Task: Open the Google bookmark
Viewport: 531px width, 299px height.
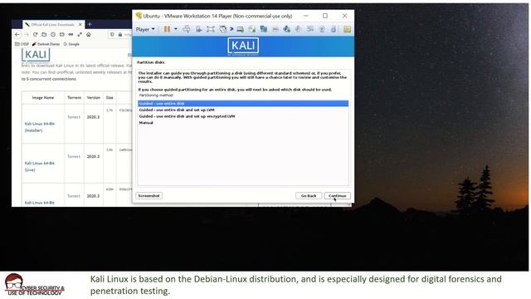Action: click(71, 44)
